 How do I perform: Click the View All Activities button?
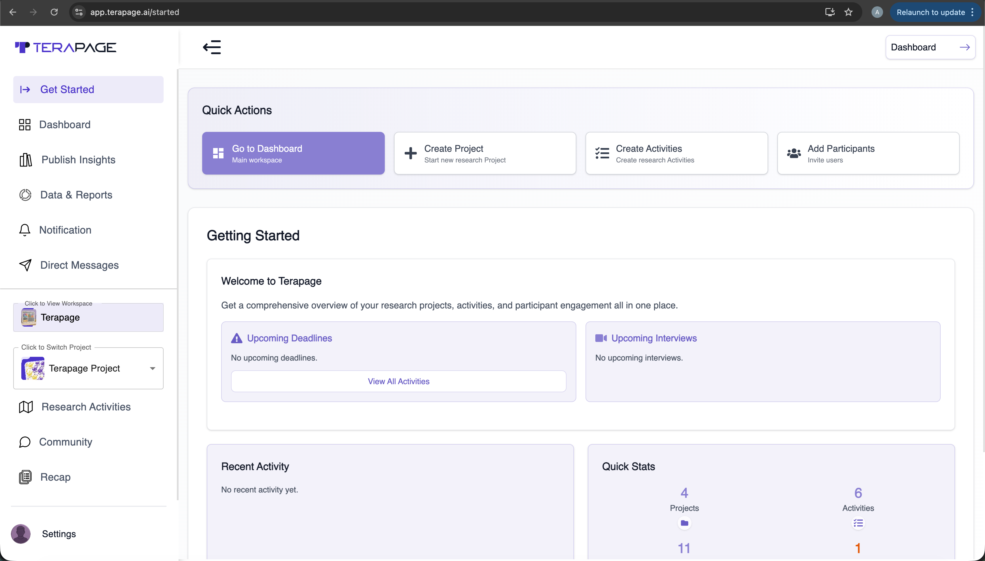click(x=398, y=382)
